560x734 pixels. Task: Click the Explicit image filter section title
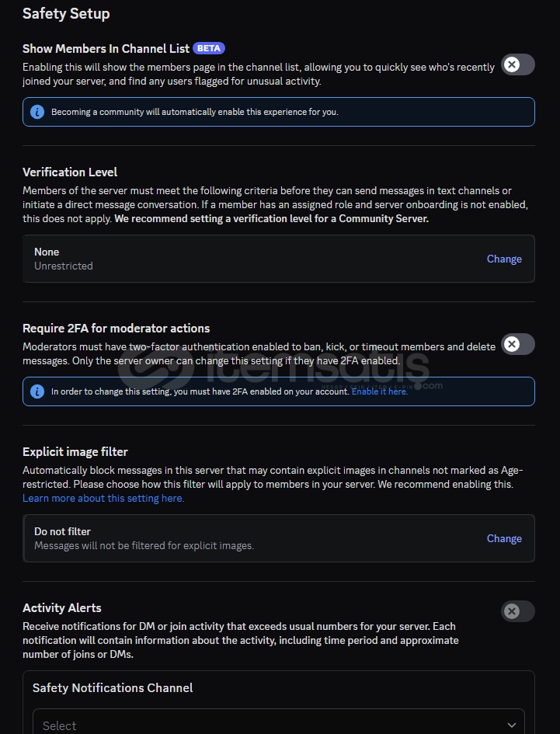point(75,452)
